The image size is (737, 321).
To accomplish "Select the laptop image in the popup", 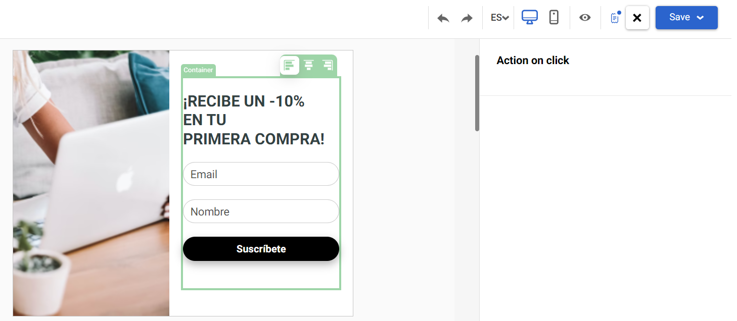I will pos(91,183).
